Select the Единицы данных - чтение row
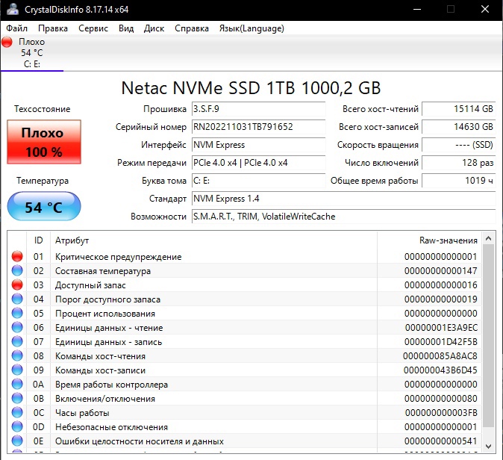Image resolution: width=503 pixels, height=460 pixels. pyautogui.click(x=224, y=328)
